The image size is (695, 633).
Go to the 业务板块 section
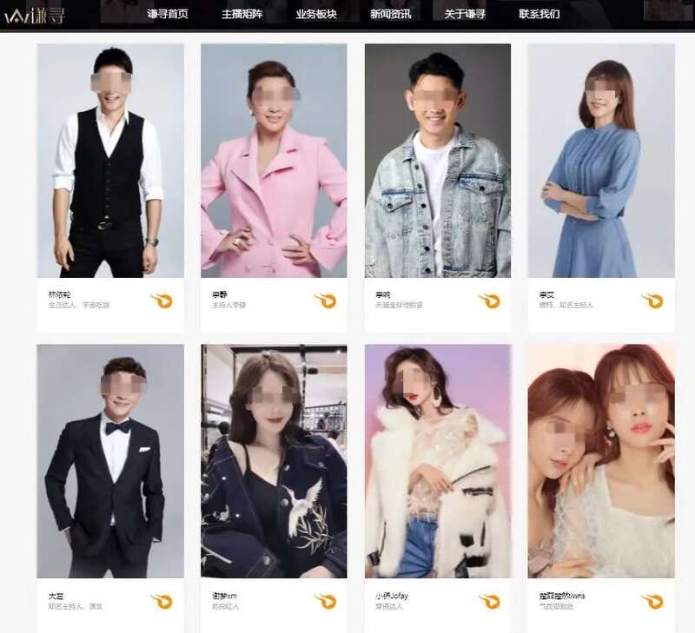(x=316, y=14)
